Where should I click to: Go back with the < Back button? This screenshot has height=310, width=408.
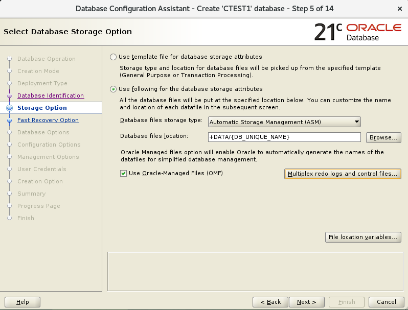[270, 302]
